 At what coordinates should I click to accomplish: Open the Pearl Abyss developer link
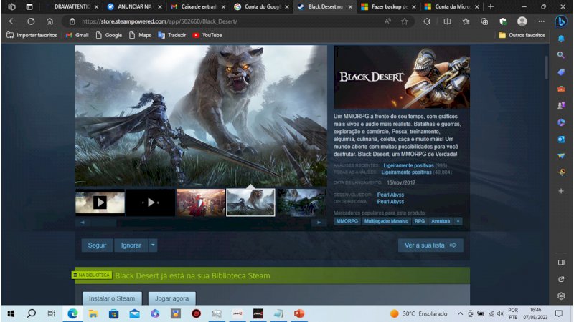click(390, 195)
